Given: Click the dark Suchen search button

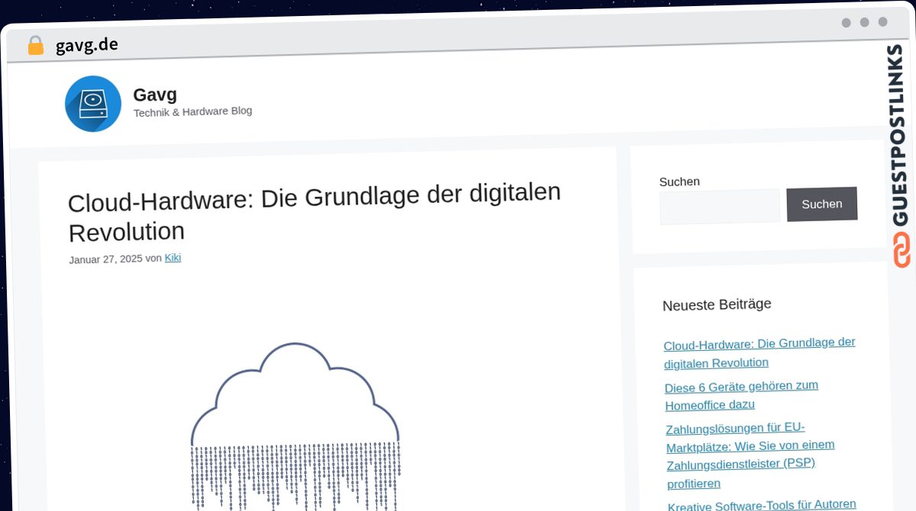Looking at the screenshot, I should [x=822, y=204].
